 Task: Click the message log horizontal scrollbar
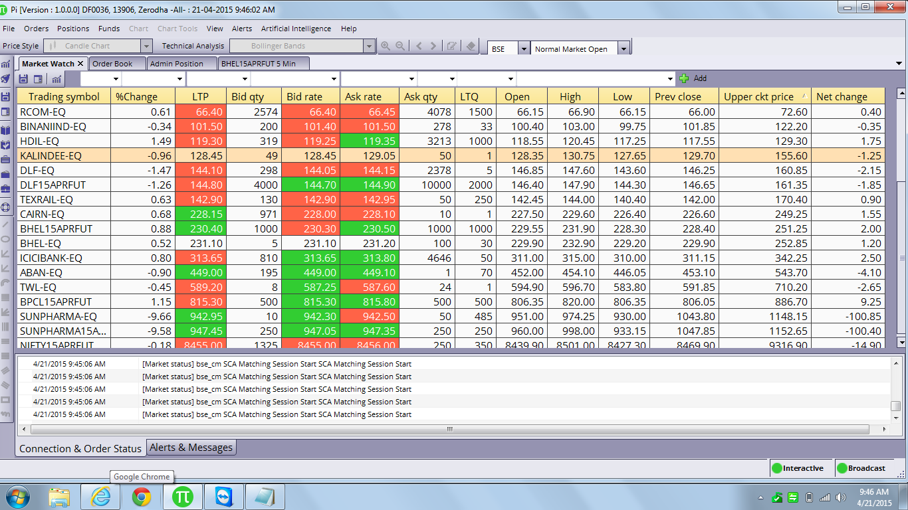coord(449,429)
